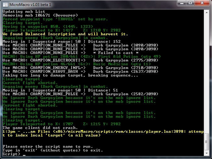212x159 pixels.
Task: Click the MicroMacro window system icon
Action: 5,5
